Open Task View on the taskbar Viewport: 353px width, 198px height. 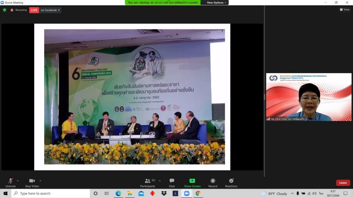107,193
